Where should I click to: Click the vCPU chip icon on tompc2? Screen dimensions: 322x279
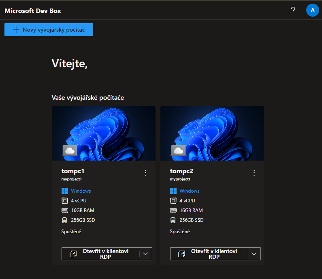point(173,201)
